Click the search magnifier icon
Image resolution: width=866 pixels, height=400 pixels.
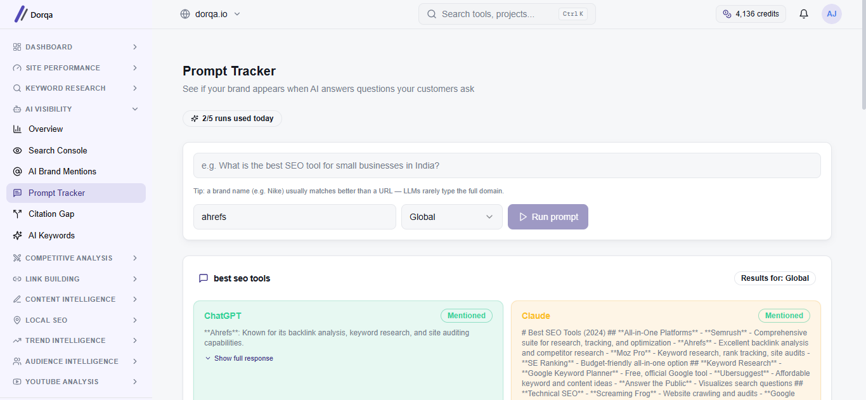pos(432,14)
